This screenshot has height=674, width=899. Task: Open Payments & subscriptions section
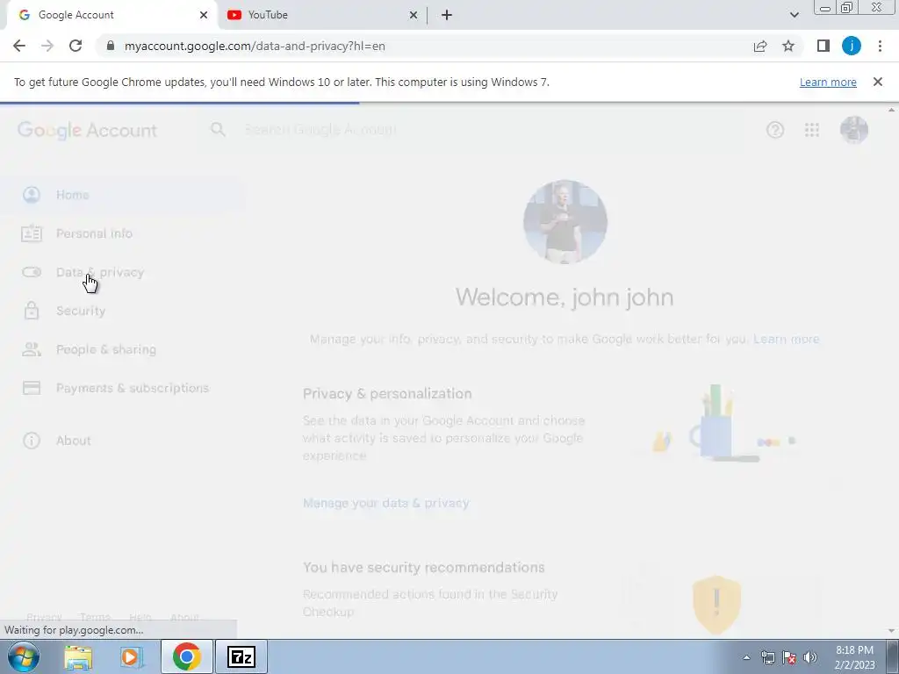(x=120, y=388)
